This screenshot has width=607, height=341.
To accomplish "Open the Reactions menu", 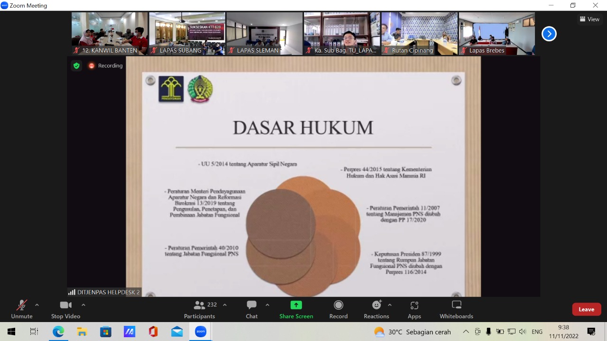I will (377, 310).
